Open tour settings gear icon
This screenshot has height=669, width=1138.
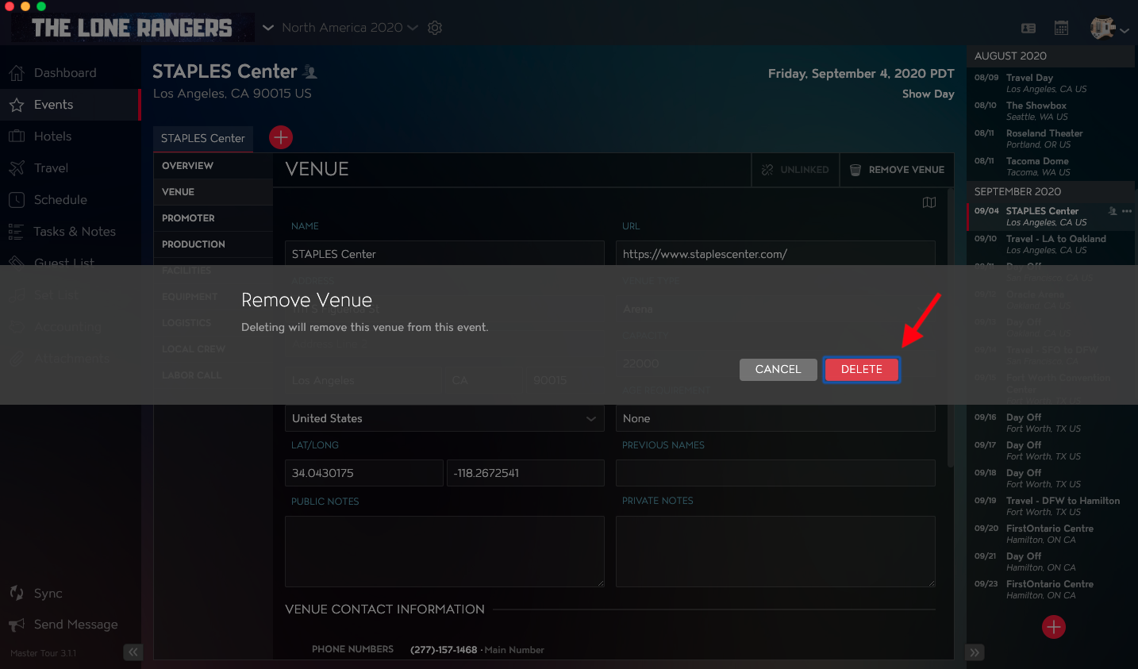pos(435,28)
